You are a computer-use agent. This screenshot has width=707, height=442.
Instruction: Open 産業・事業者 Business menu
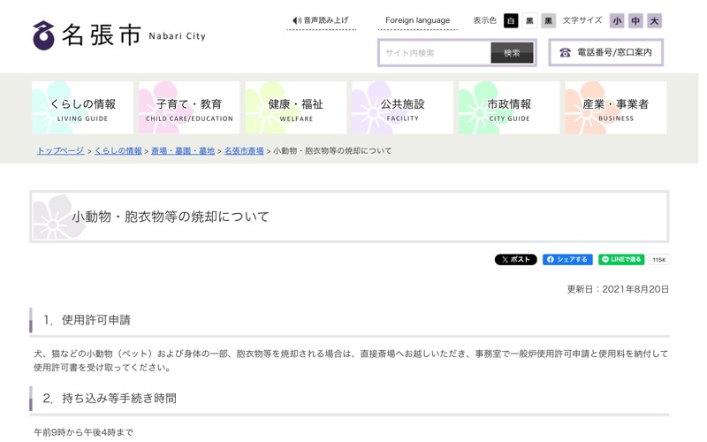click(616, 108)
